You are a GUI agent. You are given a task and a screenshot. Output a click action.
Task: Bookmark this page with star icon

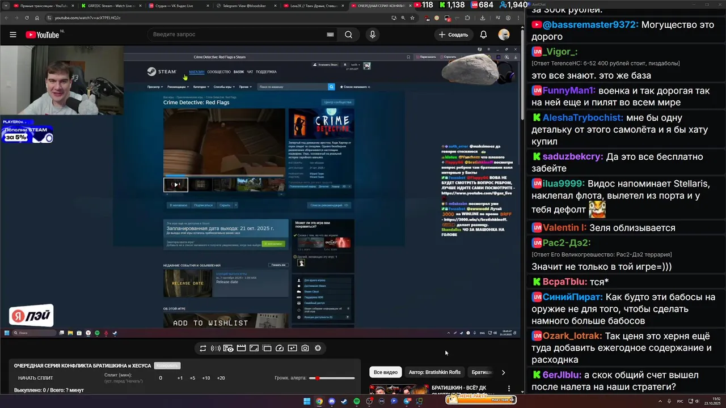pos(412,18)
